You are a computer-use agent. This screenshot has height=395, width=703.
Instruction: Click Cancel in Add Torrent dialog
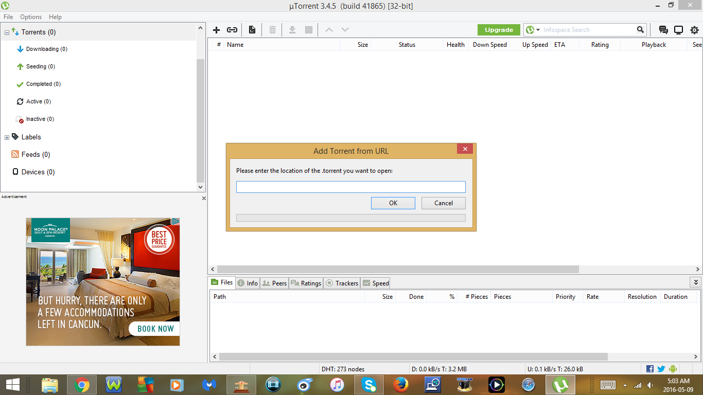coord(444,203)
